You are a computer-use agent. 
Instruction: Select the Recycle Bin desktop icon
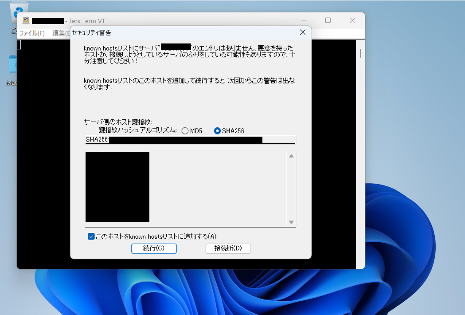click(20, 12)
